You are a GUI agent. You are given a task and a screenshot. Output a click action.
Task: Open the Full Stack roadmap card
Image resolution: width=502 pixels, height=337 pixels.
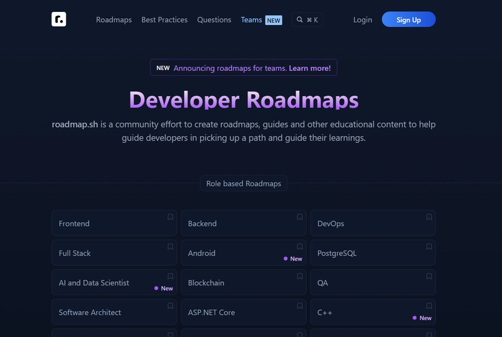click(114, 253)
